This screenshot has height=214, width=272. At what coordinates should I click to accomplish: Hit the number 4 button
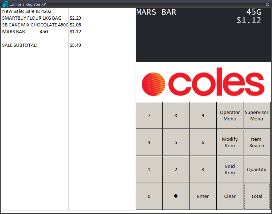click(x=149, y=143)
